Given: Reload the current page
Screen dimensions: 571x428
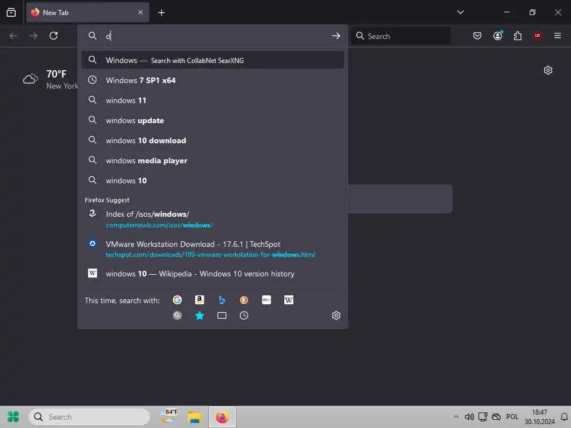Looking at the screenshot, I should (x=54, y=36).
